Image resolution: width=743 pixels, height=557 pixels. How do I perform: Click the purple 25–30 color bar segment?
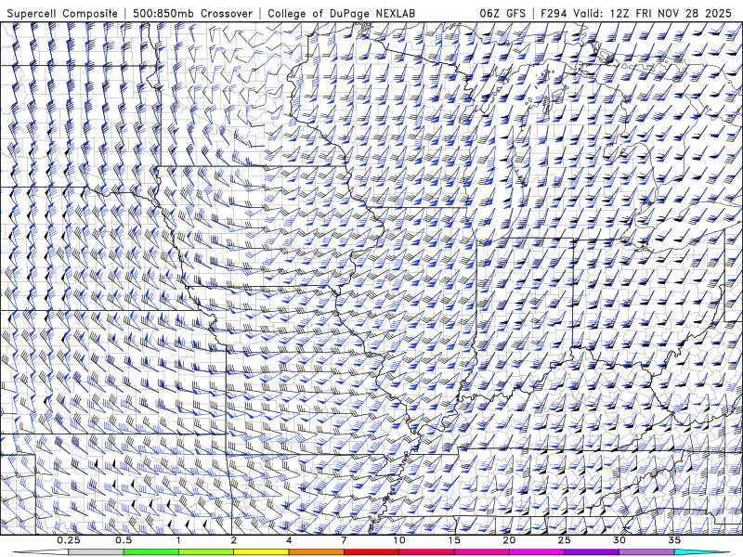point(592,551)
